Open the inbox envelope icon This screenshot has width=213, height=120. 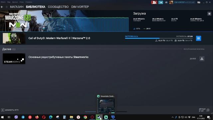click(166, 2)
